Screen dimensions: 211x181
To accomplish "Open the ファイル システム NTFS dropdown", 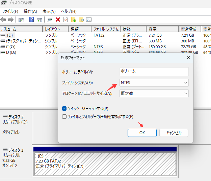I will [x=154, y=82].
